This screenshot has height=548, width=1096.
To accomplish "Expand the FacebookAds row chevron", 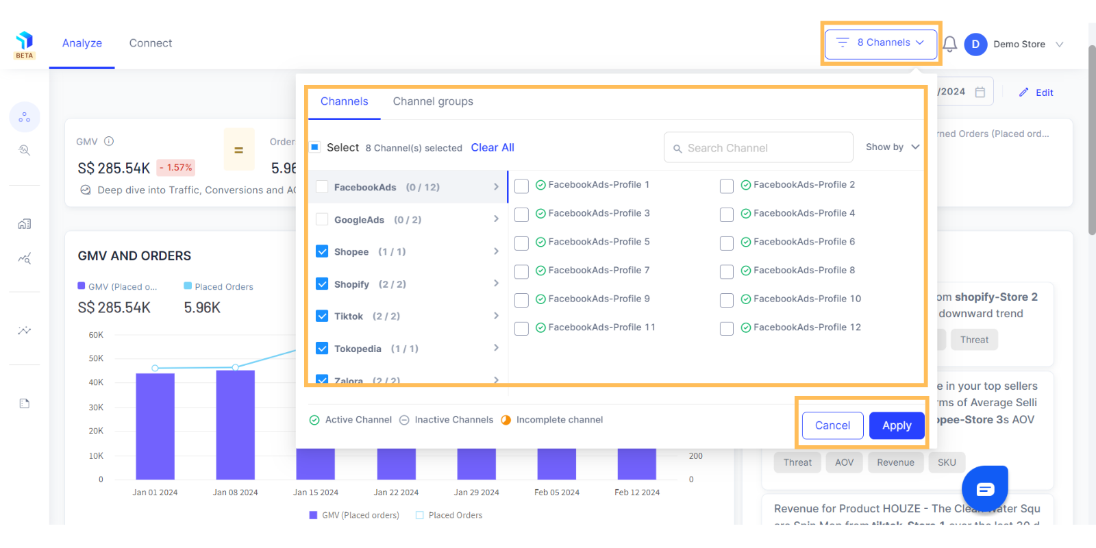I will [496, 187].
